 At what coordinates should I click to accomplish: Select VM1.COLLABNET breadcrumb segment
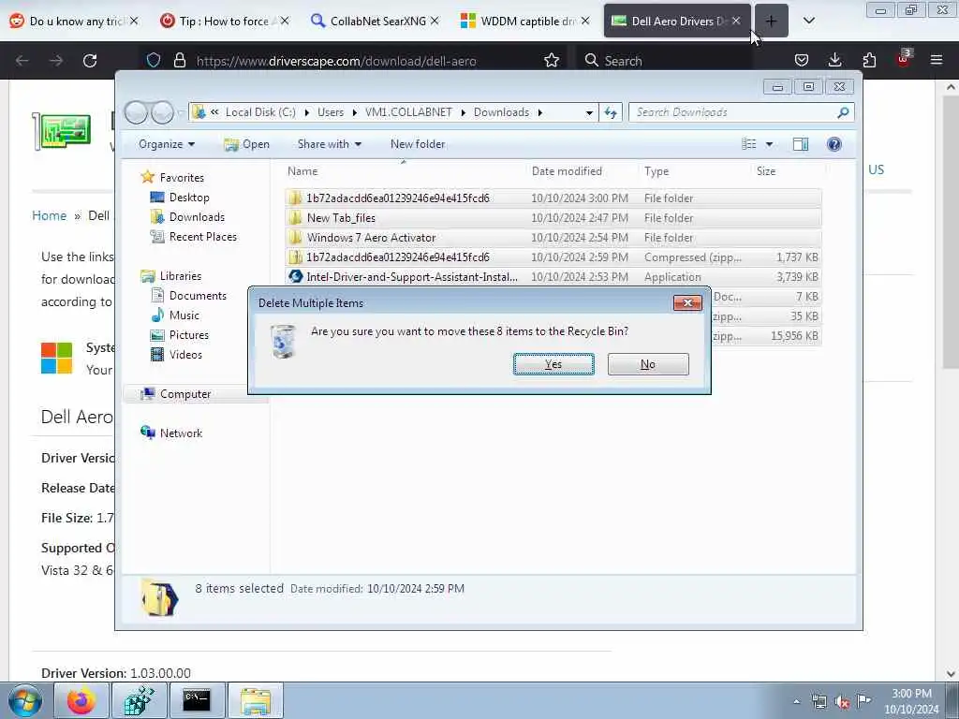pyautogui.click(x=408, y=112)
